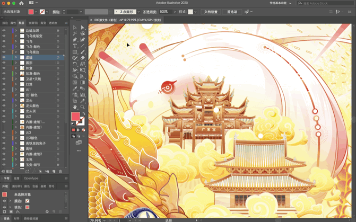
Task: Select the Blend tool
Action: coord(82,88)
